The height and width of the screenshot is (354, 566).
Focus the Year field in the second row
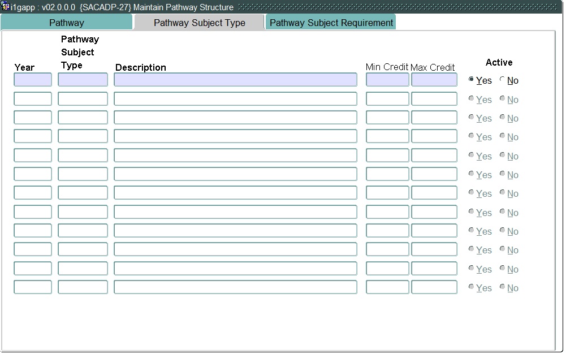point(33,99)
